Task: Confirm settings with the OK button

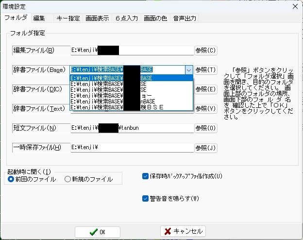Action: [x=98, y=232]
